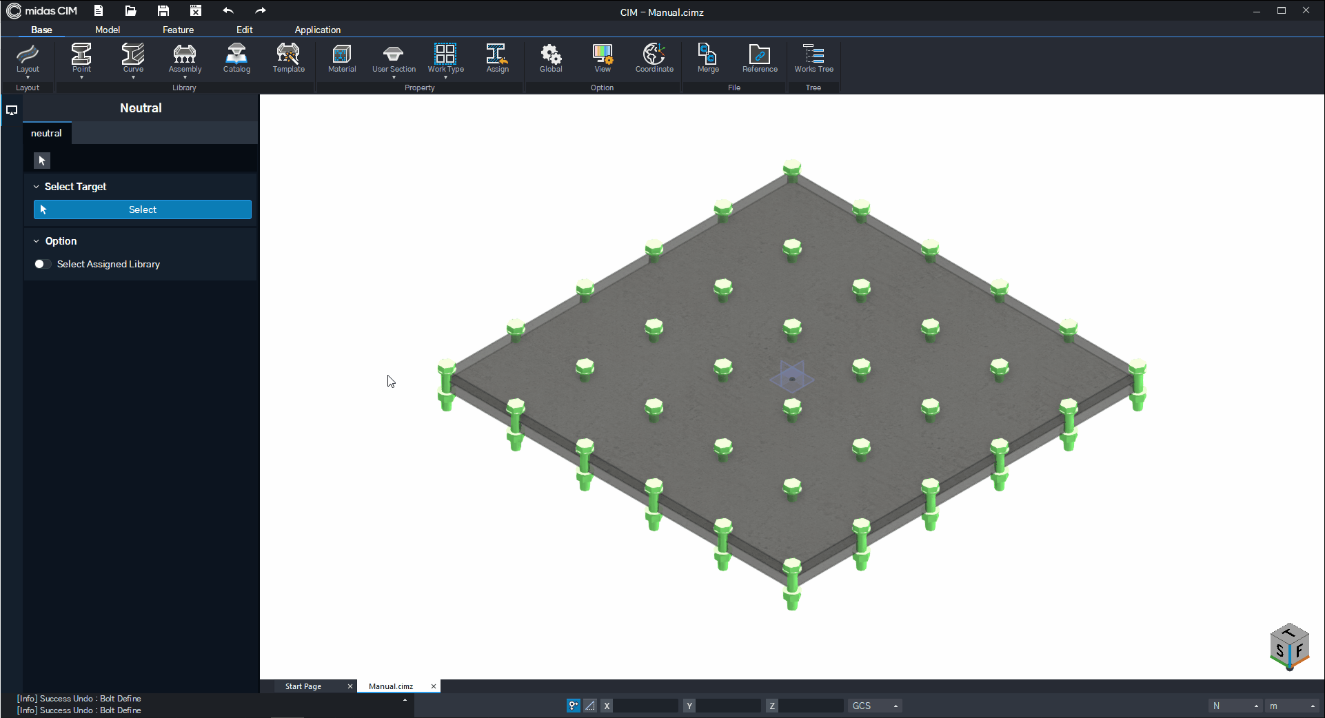The image size is (1325, 718).
Task: Switch to the Feature ribbon tab
Action: tap(178, 30)
